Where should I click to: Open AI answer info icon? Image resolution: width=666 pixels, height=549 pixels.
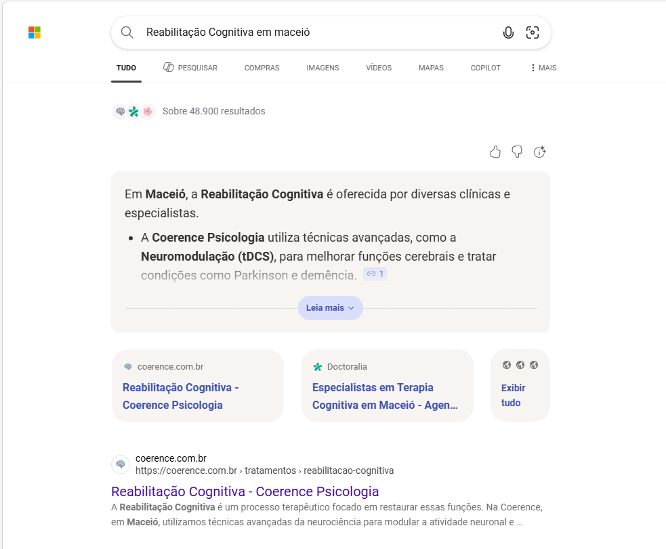point(539,152)
